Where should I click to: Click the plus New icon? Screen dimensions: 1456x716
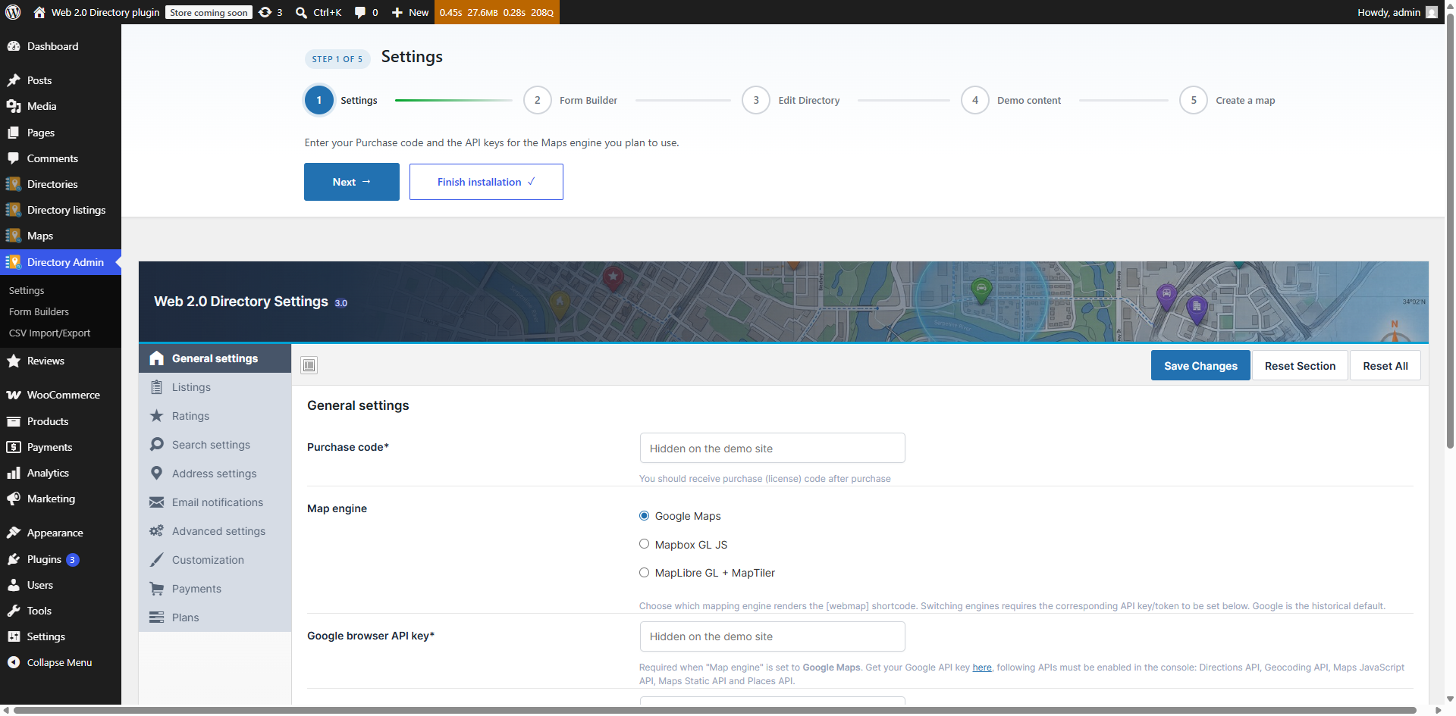click(x=397, y=12)
